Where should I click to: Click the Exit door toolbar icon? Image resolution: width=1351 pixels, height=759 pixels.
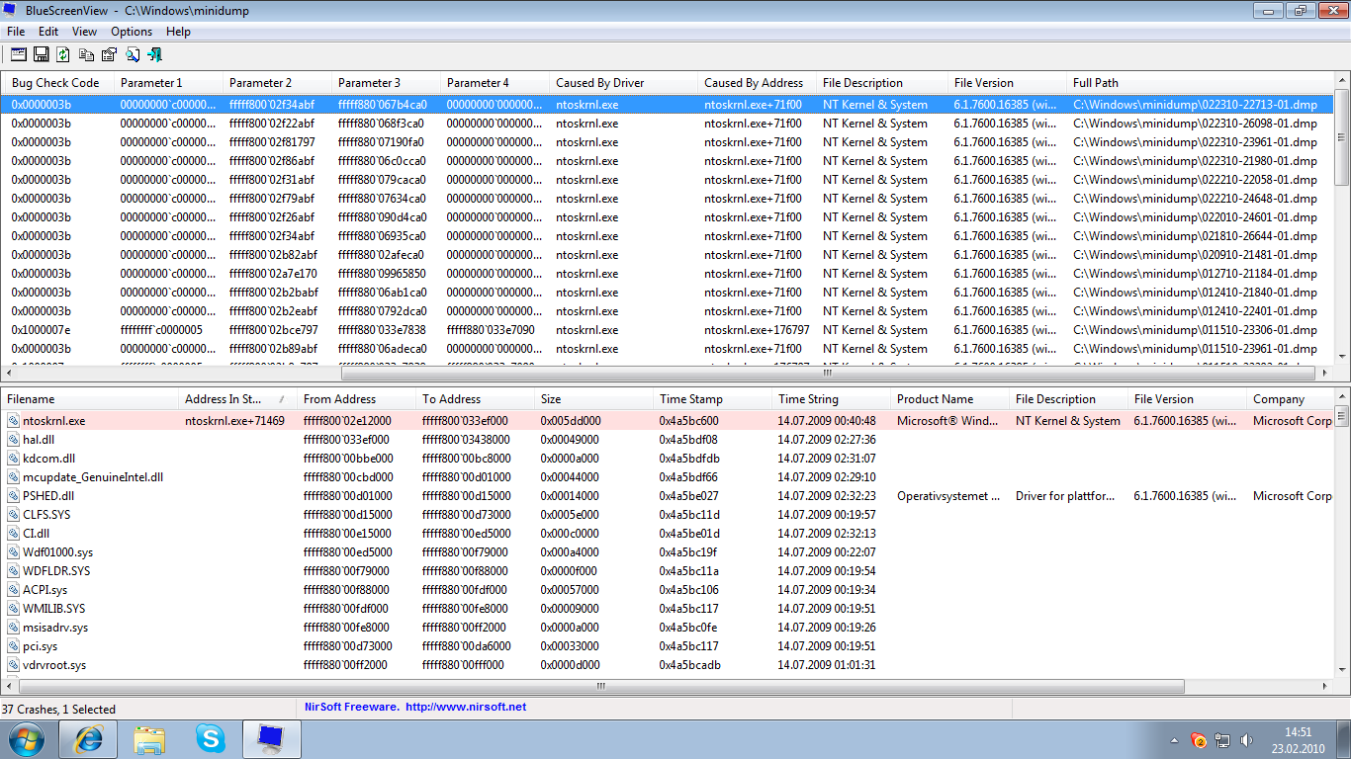click(154, 54)
